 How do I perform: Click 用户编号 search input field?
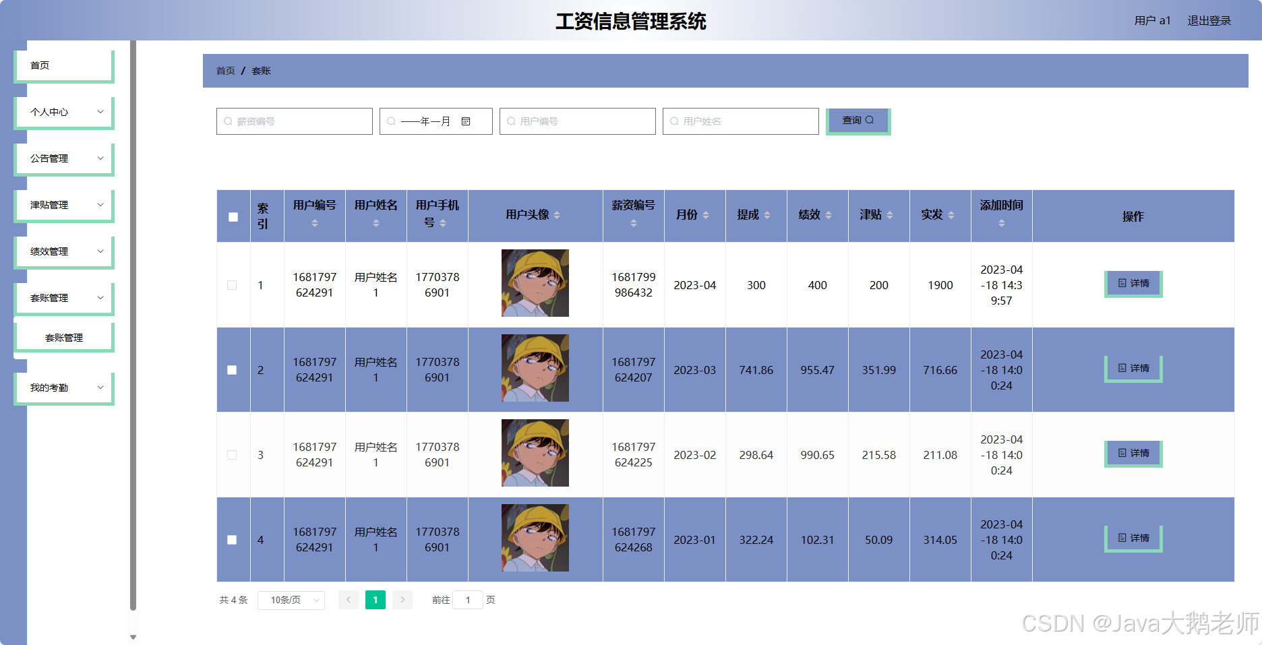click(578, 121)
